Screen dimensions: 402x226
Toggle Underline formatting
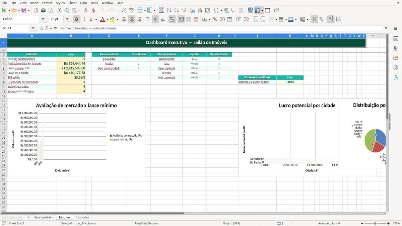click(x=91, y=19)
